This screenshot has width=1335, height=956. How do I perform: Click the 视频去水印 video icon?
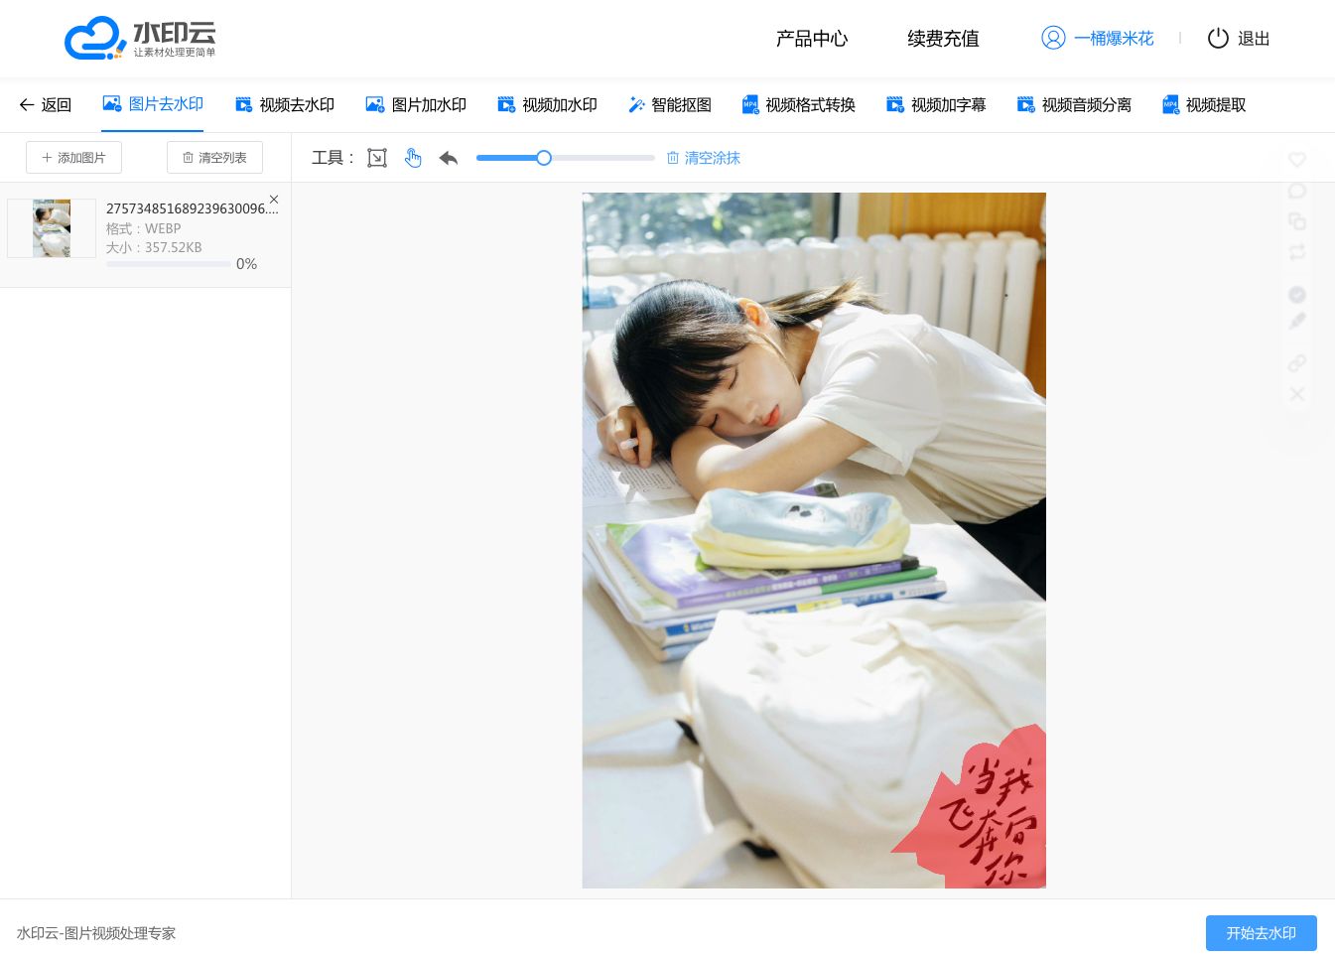click(x=243, y=104)
